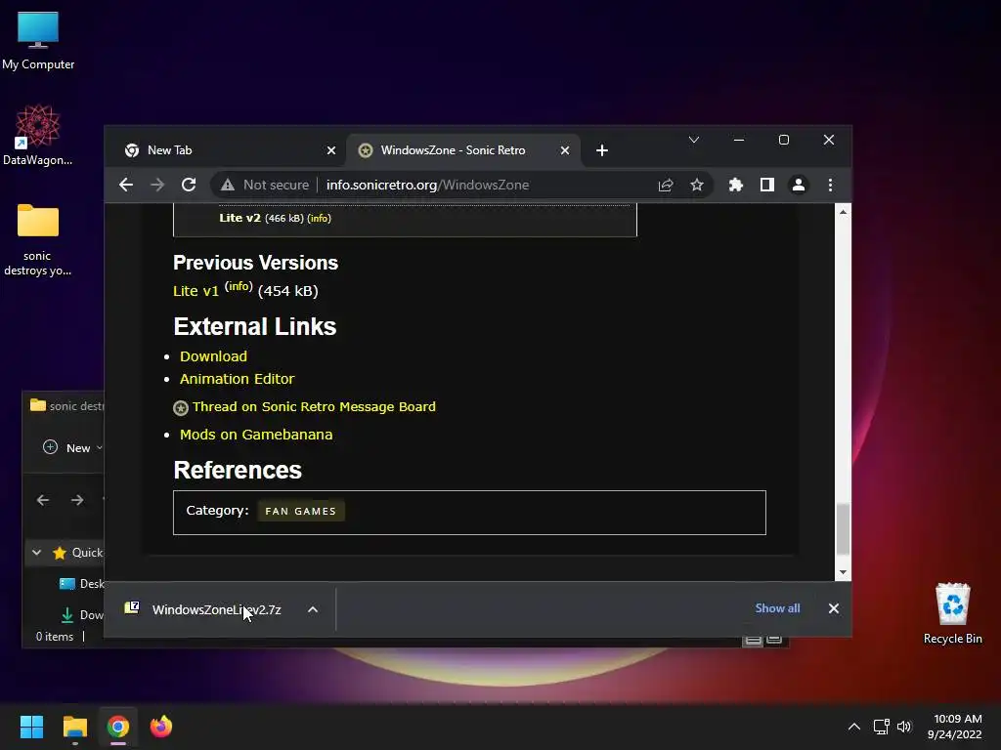
Task: Go back in File Explorer window
Action: 43,500
